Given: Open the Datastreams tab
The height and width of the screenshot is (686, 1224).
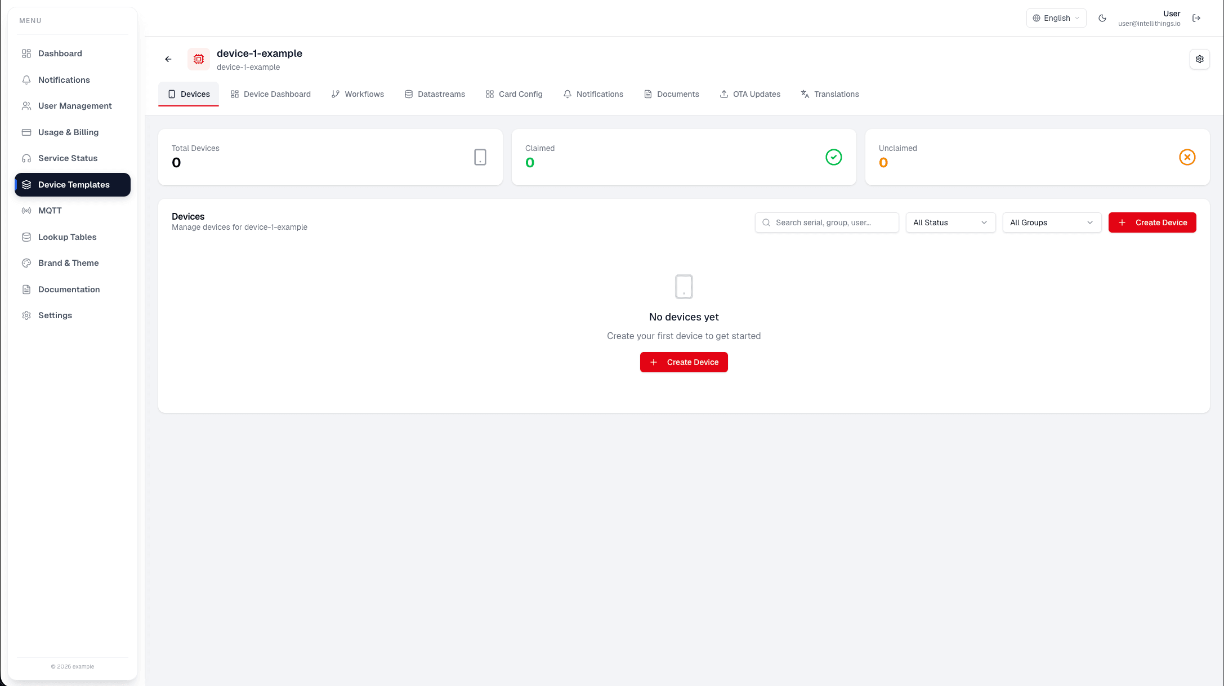Looking at the screenshot, I should pyautogui.click(x=435, y=94).
